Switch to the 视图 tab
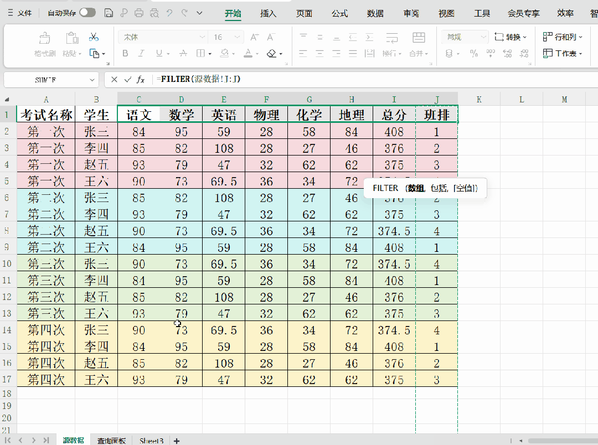Screen dimensions: 598x445 point(446,13)
